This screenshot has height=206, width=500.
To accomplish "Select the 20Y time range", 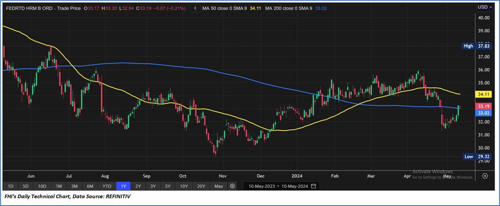I will tap(201, 186).
